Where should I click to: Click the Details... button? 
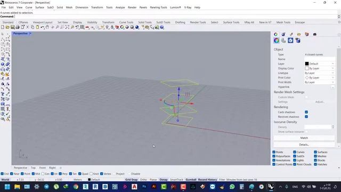pos(304,145)
